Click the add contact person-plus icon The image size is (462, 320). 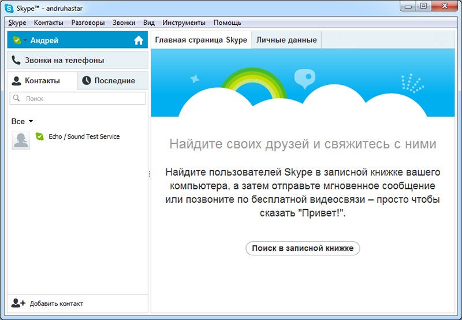(18, 303)
